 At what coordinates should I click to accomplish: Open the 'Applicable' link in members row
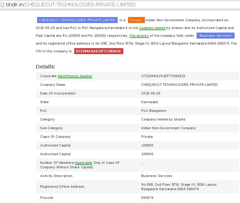[x=83, y=163]
